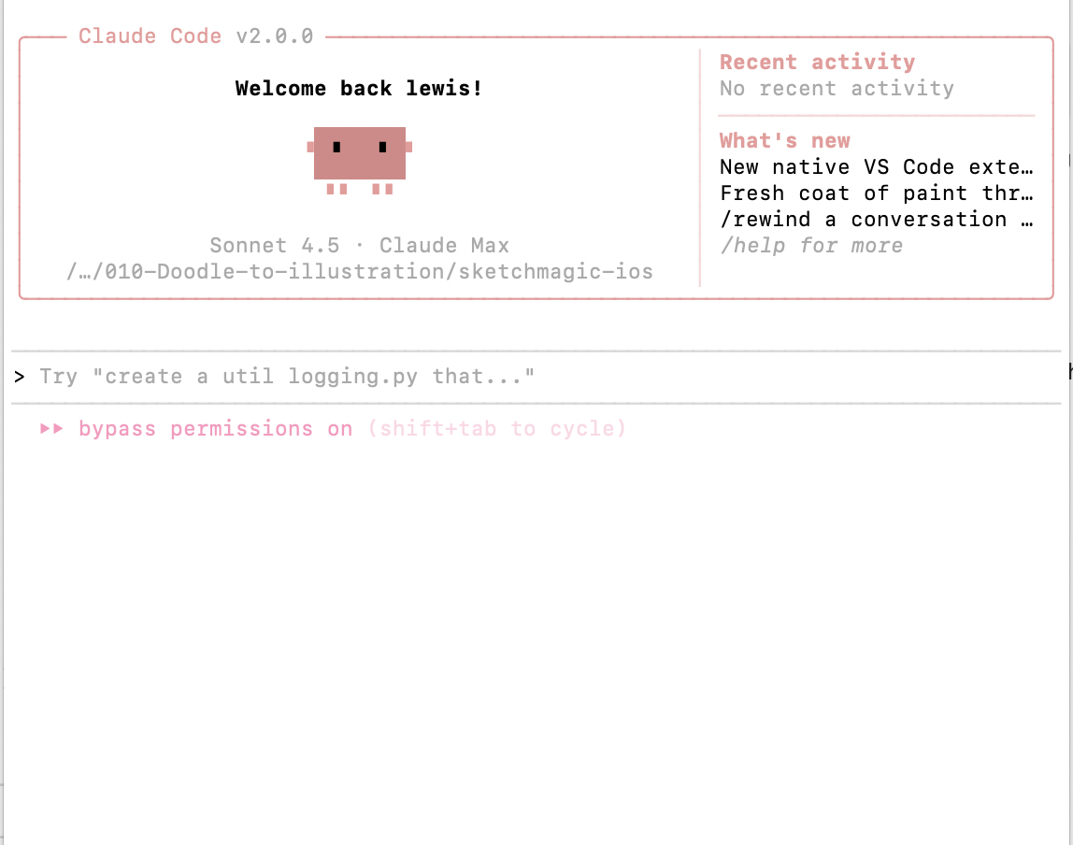Screen dimensions: 1073x845
Task: Open the New native VS Code extension note
Action: pyautogui.click(x=877, y=167)
